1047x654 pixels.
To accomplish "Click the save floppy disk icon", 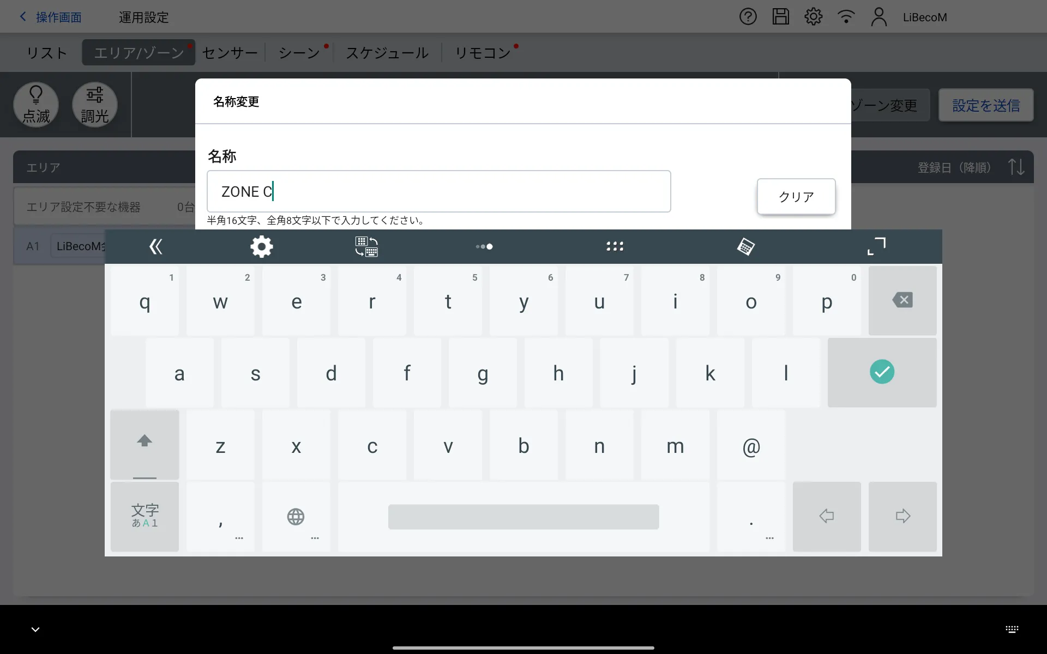I will [x=780, y=17].
